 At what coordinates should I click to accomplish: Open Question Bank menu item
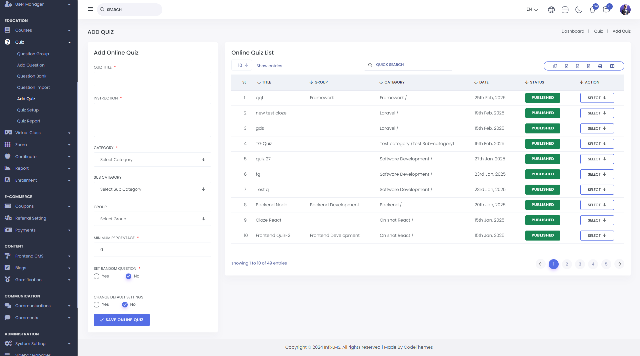click(32, 76)
